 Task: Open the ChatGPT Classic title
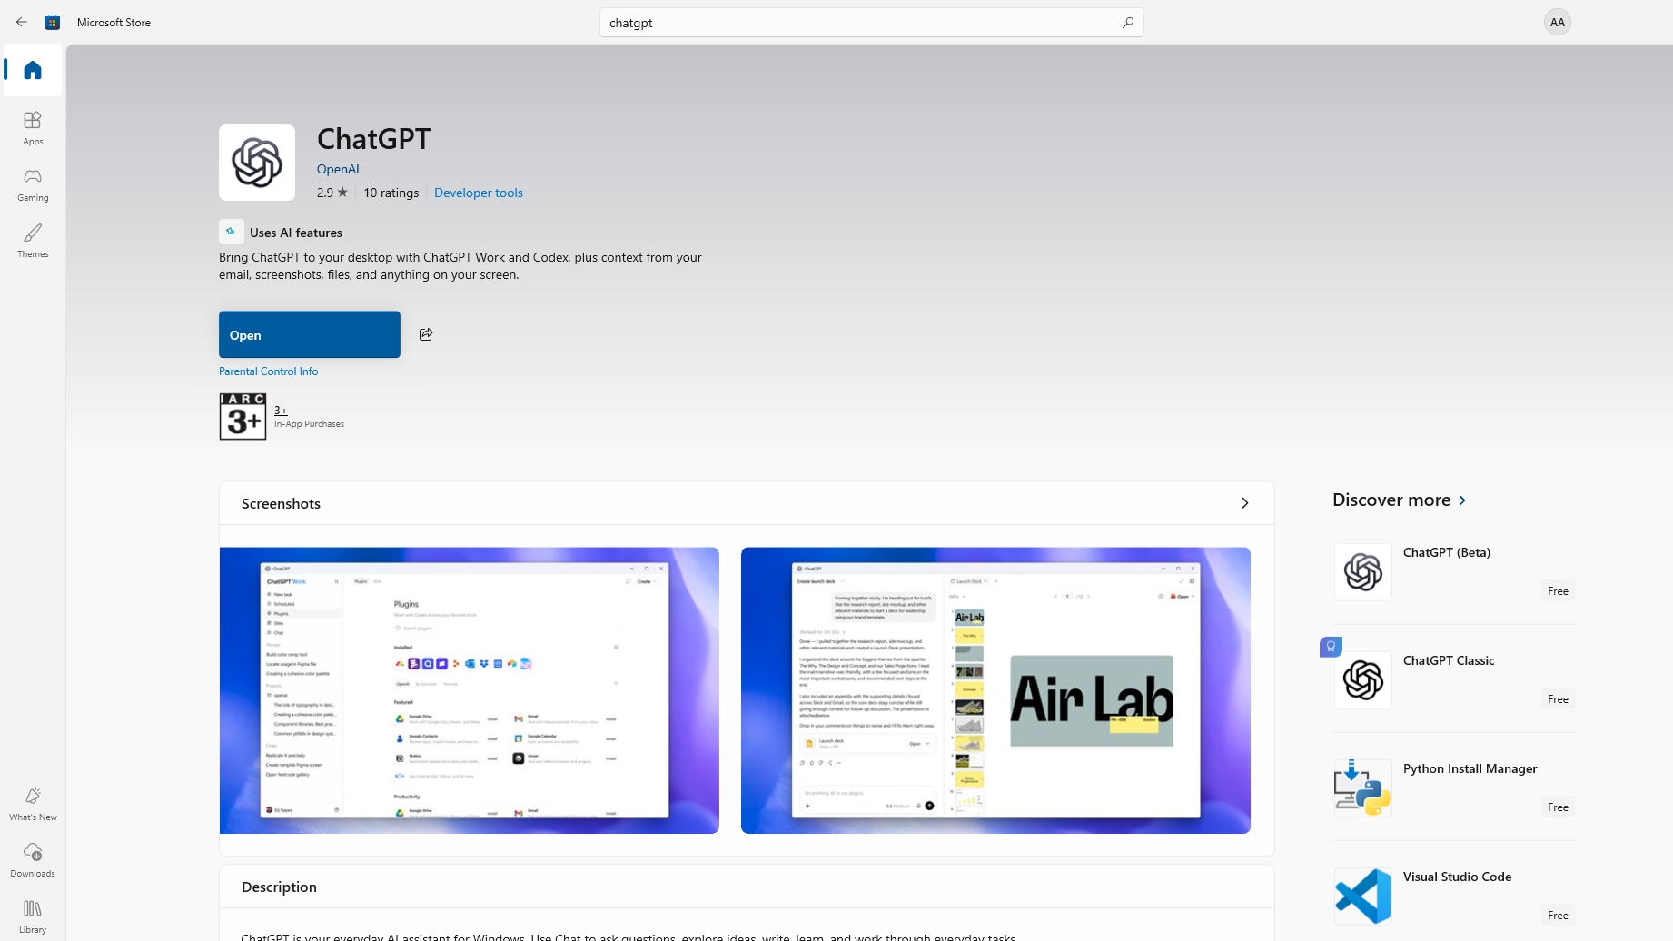coord(1449,660)
